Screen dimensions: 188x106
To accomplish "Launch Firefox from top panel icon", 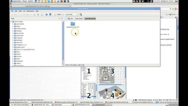I will click(x=61, y=1).
